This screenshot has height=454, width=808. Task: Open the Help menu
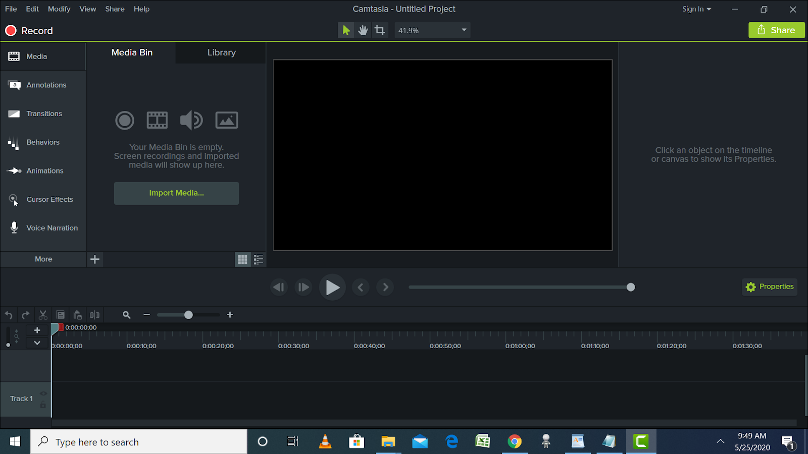coord(141,9)
